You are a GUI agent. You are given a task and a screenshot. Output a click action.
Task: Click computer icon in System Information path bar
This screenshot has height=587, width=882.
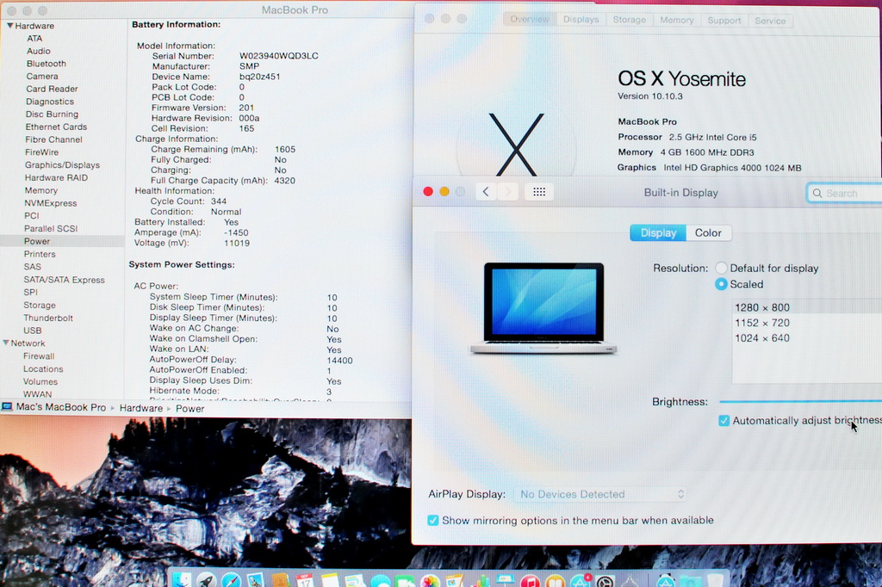click(7, 407)
